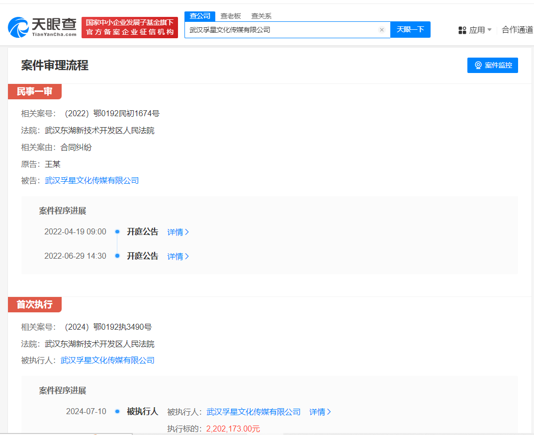Click the 应用 grid icon

[x=462, y=30]
